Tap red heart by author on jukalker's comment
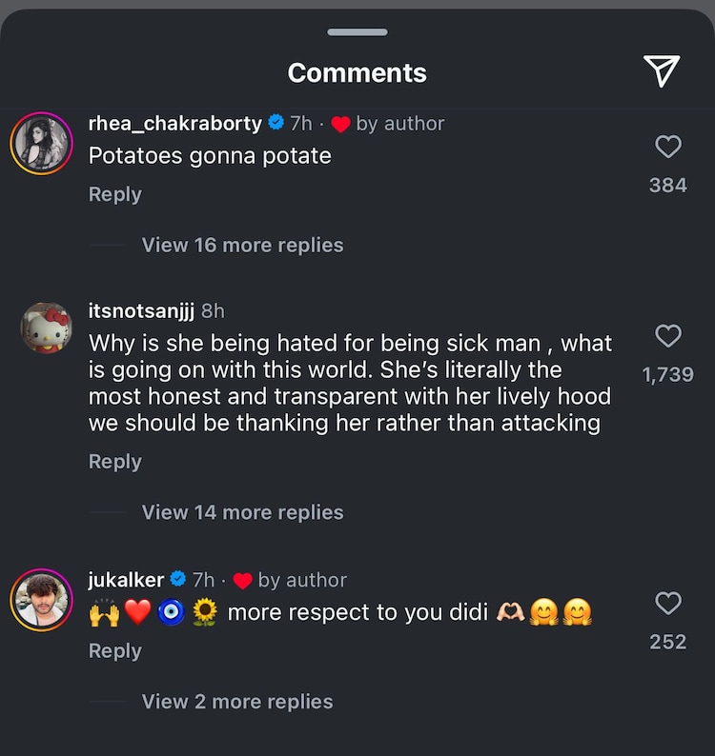Screen dimensions: 715x756 coord(242,581)
